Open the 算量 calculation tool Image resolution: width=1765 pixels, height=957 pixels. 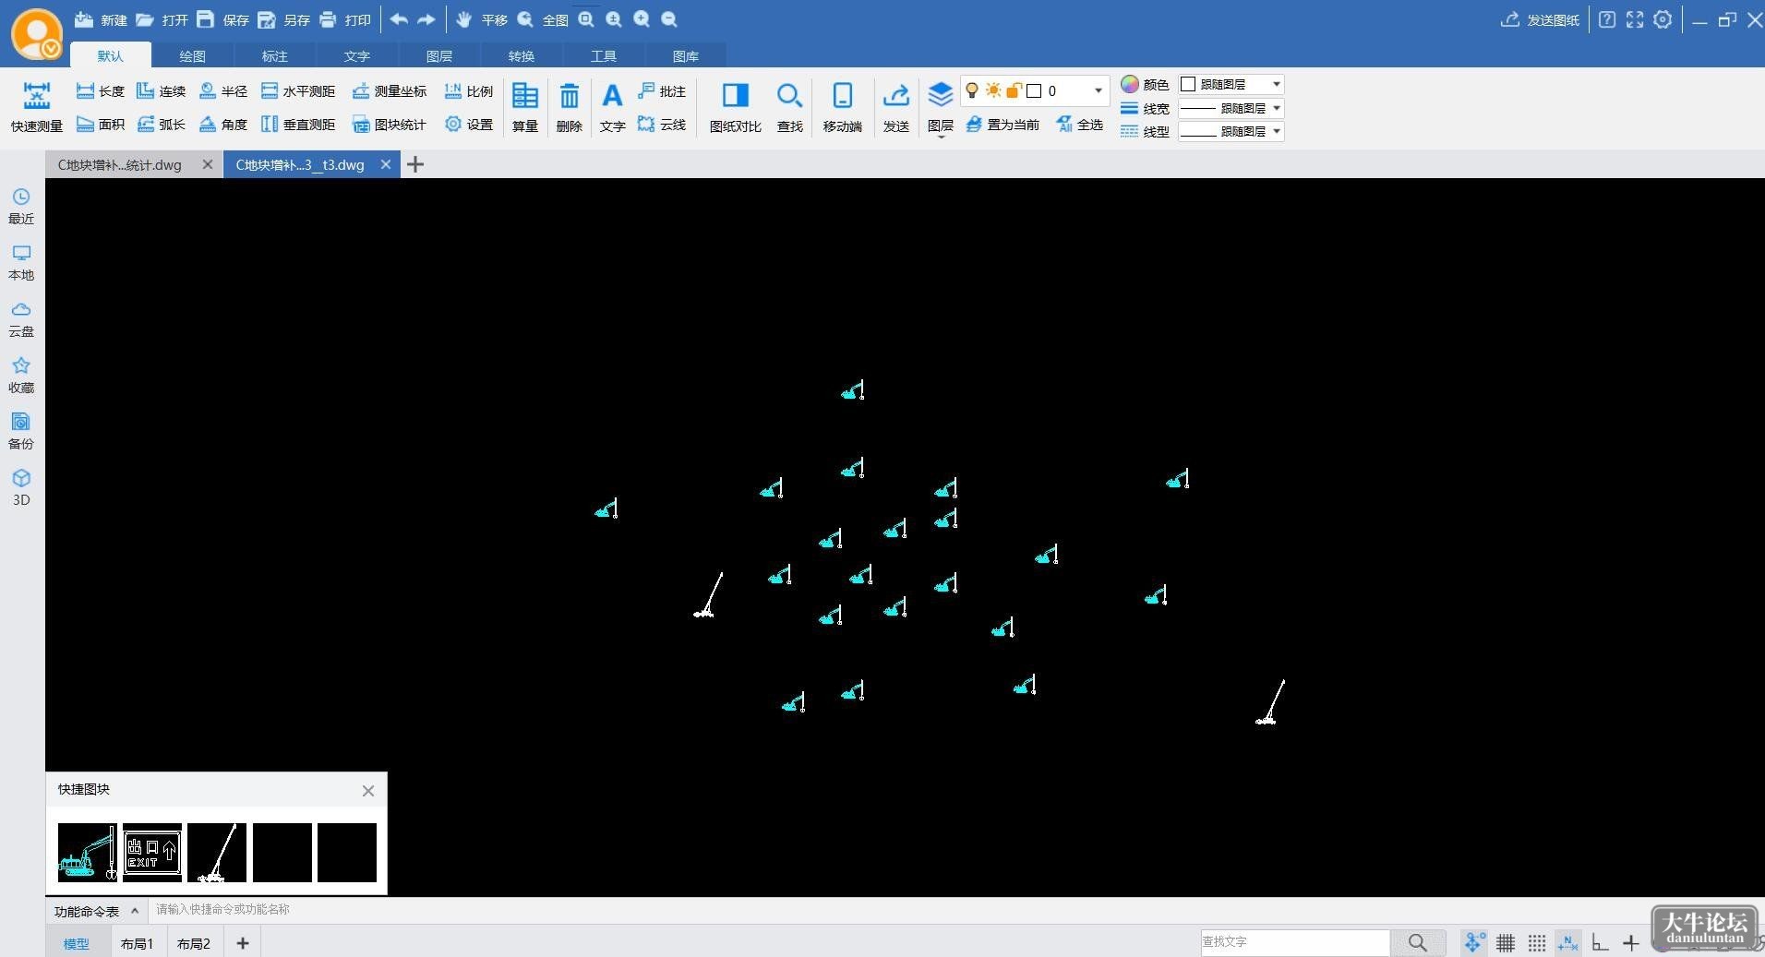coord(525,107)
